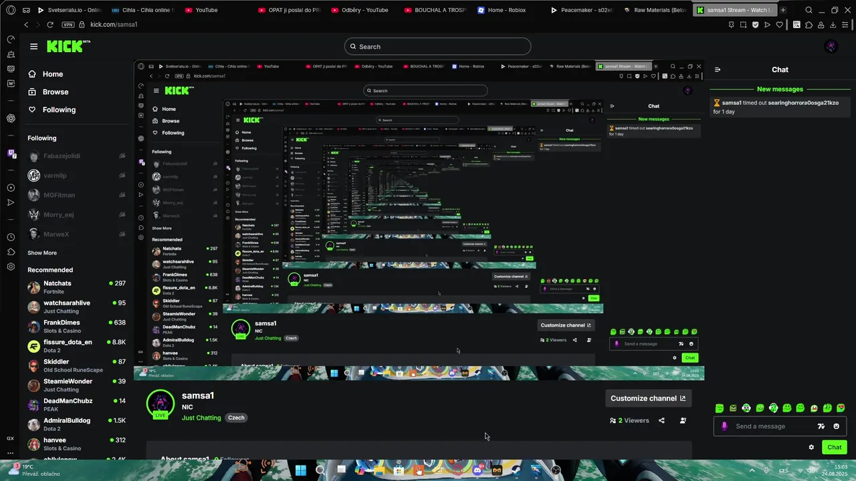Viewport: 856px width, 481px height.
Task: Click the samsa1 channel avatar with LIVE badge
Action: click(x=160, y=404)
